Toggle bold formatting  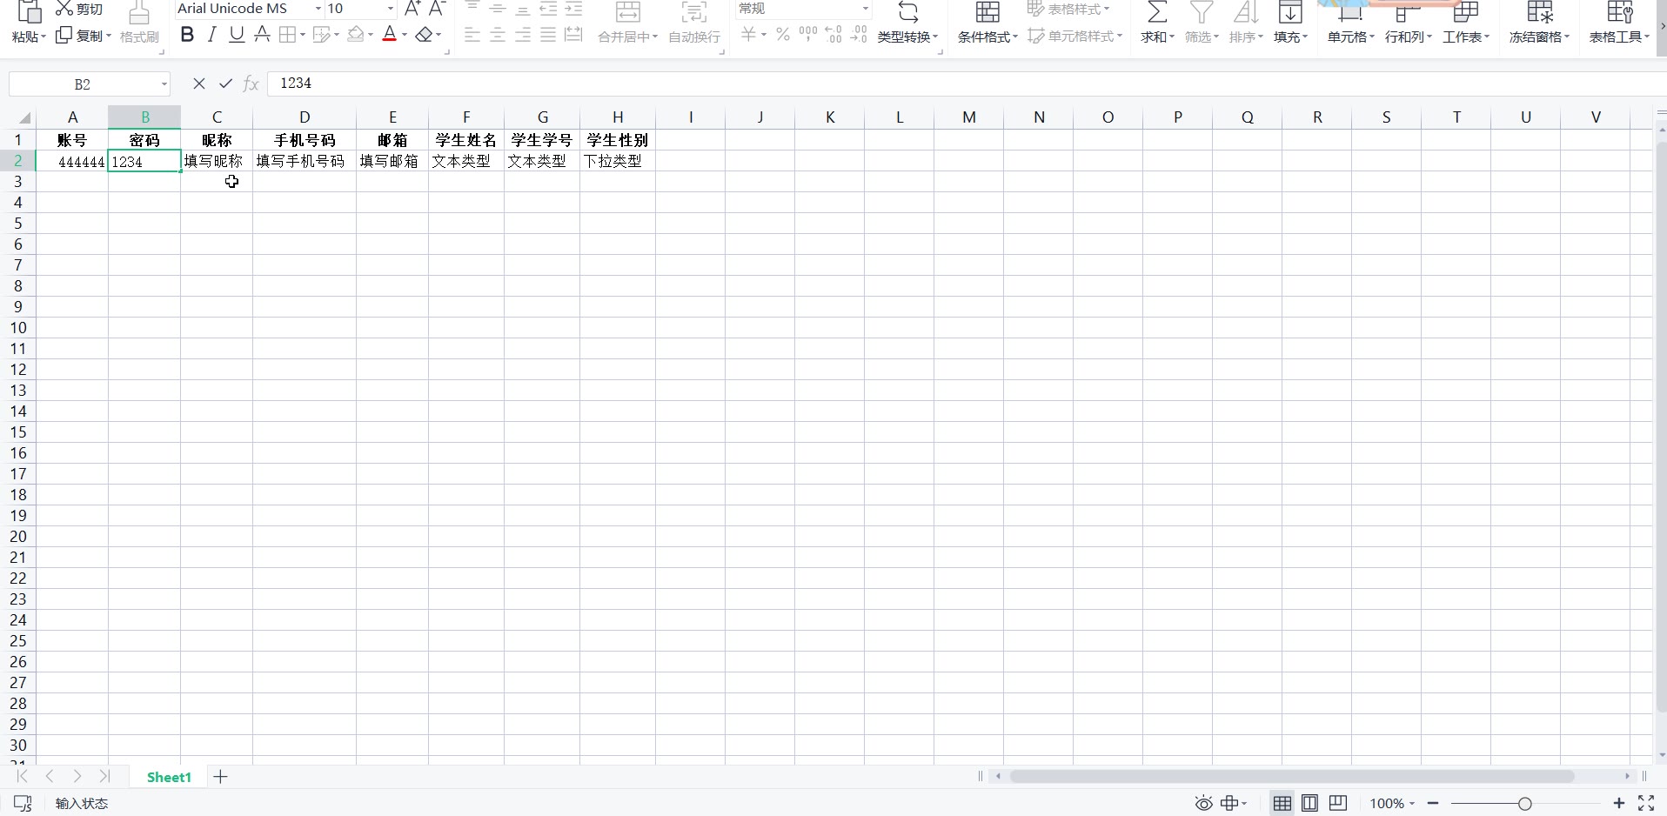point(187,35)
